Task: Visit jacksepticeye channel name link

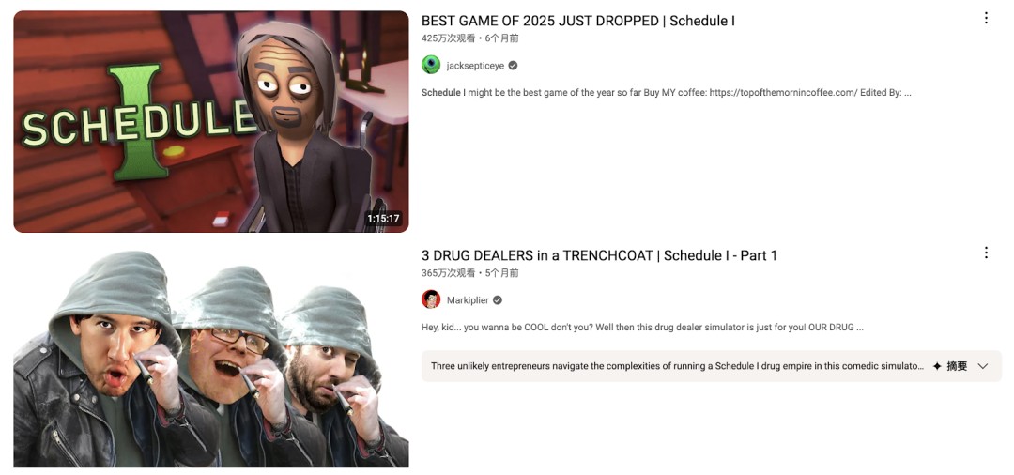Action: coord(475,66)
